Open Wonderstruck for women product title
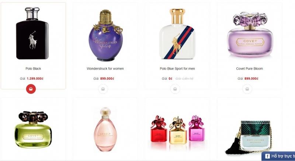The height and width of the screenshot is (161, 295). (x=105, y=69)
